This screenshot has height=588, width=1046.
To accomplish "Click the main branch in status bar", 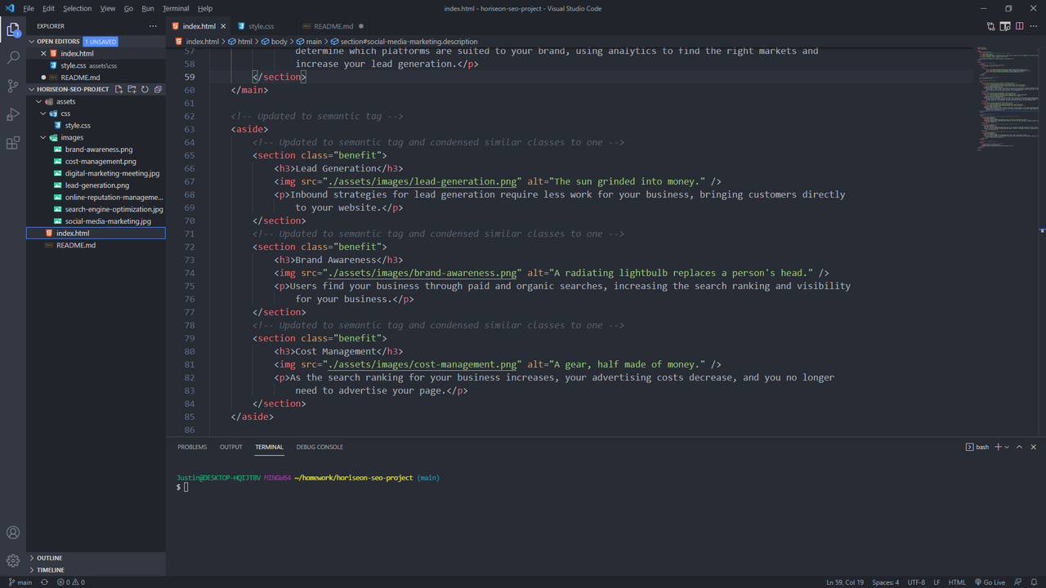I will 20,582.
